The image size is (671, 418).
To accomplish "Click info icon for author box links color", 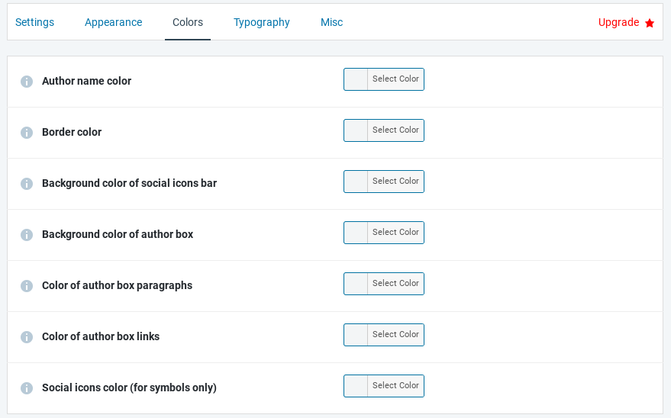I will 27,337.
